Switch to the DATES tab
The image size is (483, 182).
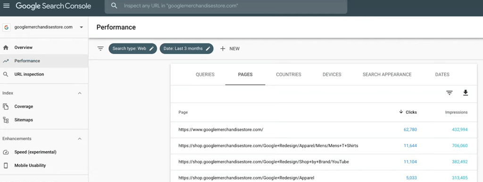click(442, 74)
